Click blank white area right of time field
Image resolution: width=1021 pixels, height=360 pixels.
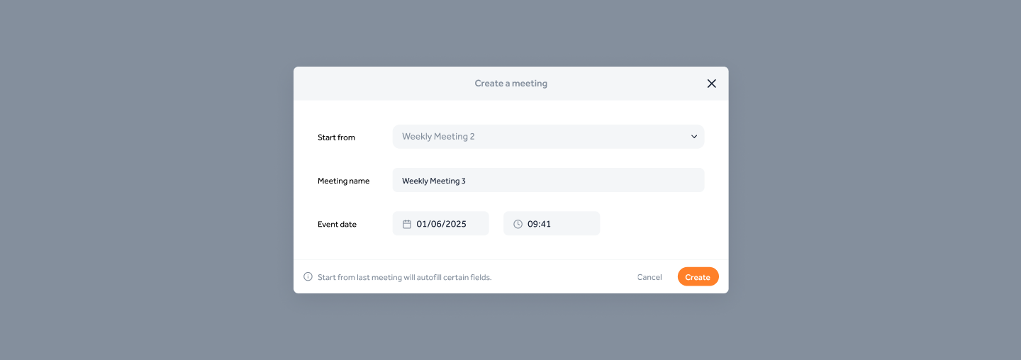pyautogui.click(x=659, y=224)
